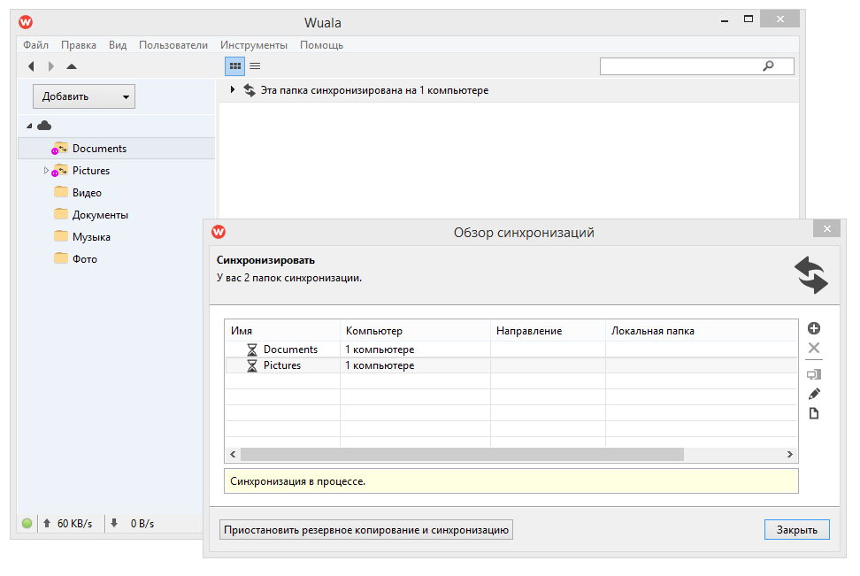Navigate up one folder level
The width and height of the screenshot is (860, 576).
coord(72,66)
